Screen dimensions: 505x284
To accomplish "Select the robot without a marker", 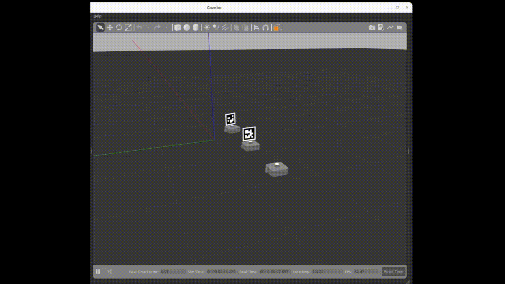I will (x=277, y=169).
